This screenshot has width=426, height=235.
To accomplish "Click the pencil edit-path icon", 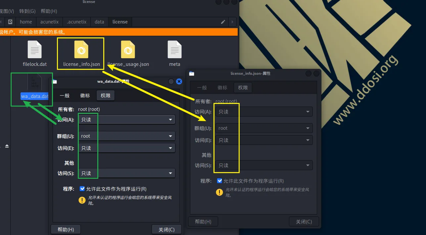I will click(x=223, y=22).
